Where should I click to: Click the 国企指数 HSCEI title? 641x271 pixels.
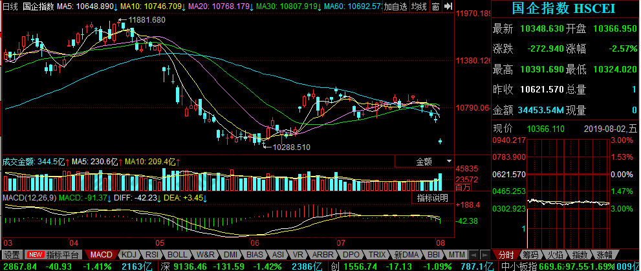point(563,9)
